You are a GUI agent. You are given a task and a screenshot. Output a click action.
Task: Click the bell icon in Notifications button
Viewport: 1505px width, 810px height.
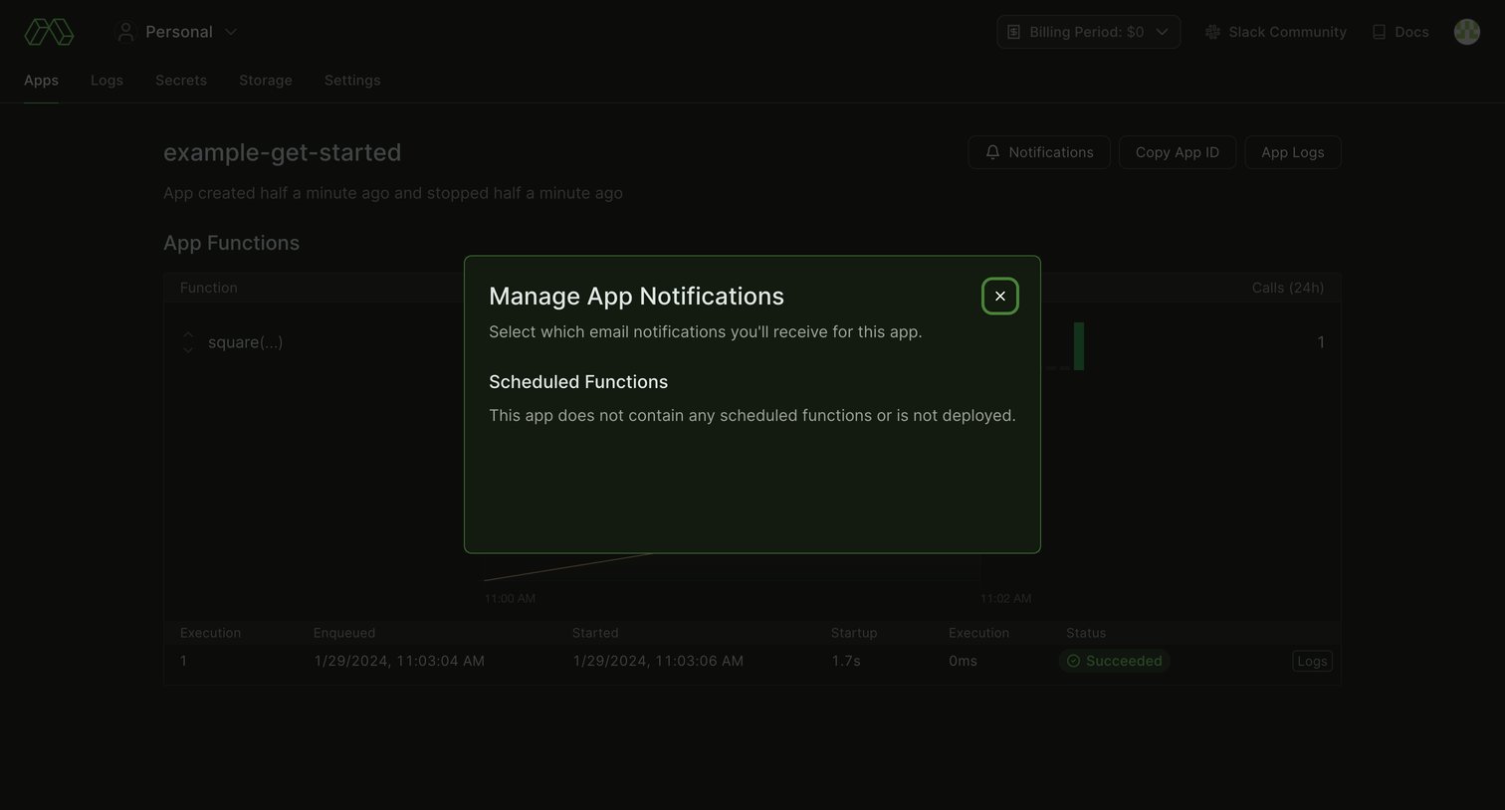(x=992, y=152)
